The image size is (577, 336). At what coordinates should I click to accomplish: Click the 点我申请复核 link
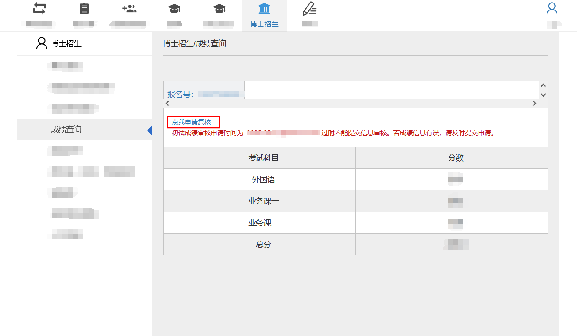[191, 122]
